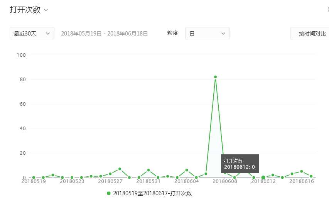Click date range text 2018年05月19日 - 2018年06月18日

point(104,33)
